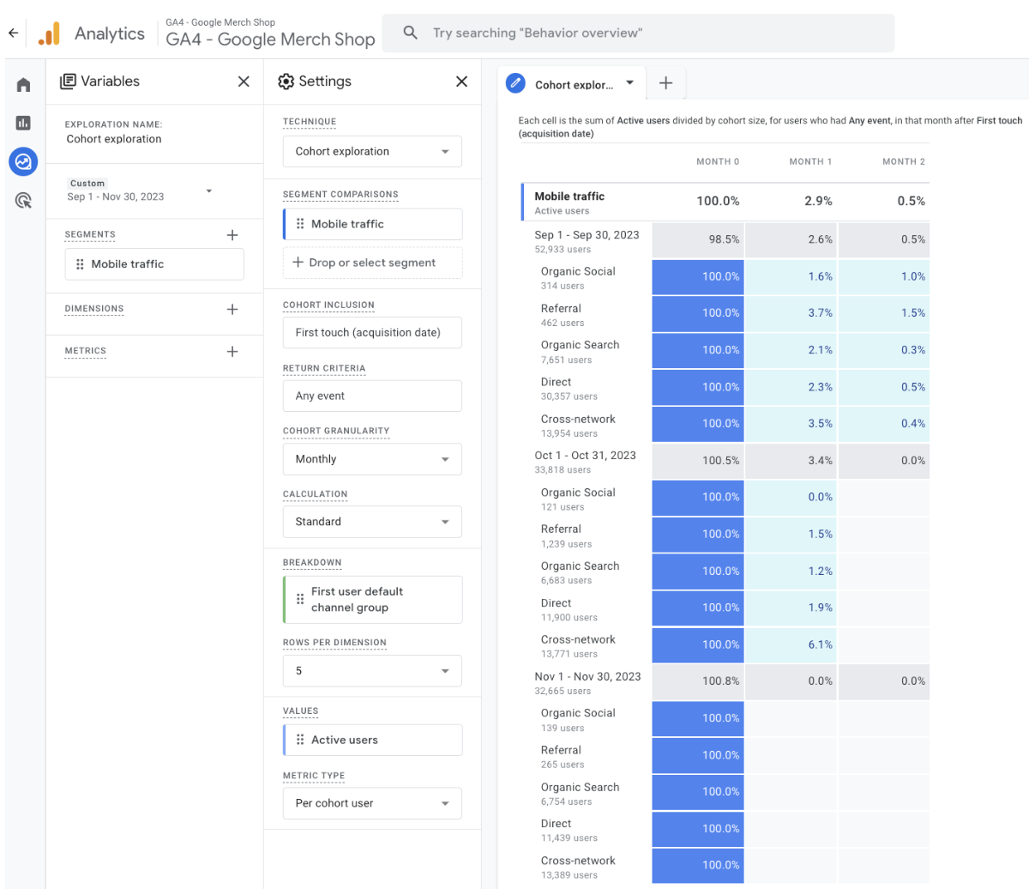1029x889 pixels.
Task: Click the Drop or select segment box
Action: [372, 263]
